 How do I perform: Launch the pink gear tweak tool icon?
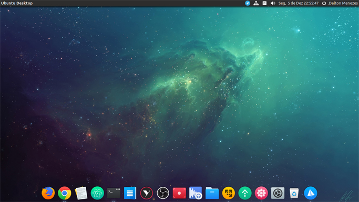(x=261, y=193)
